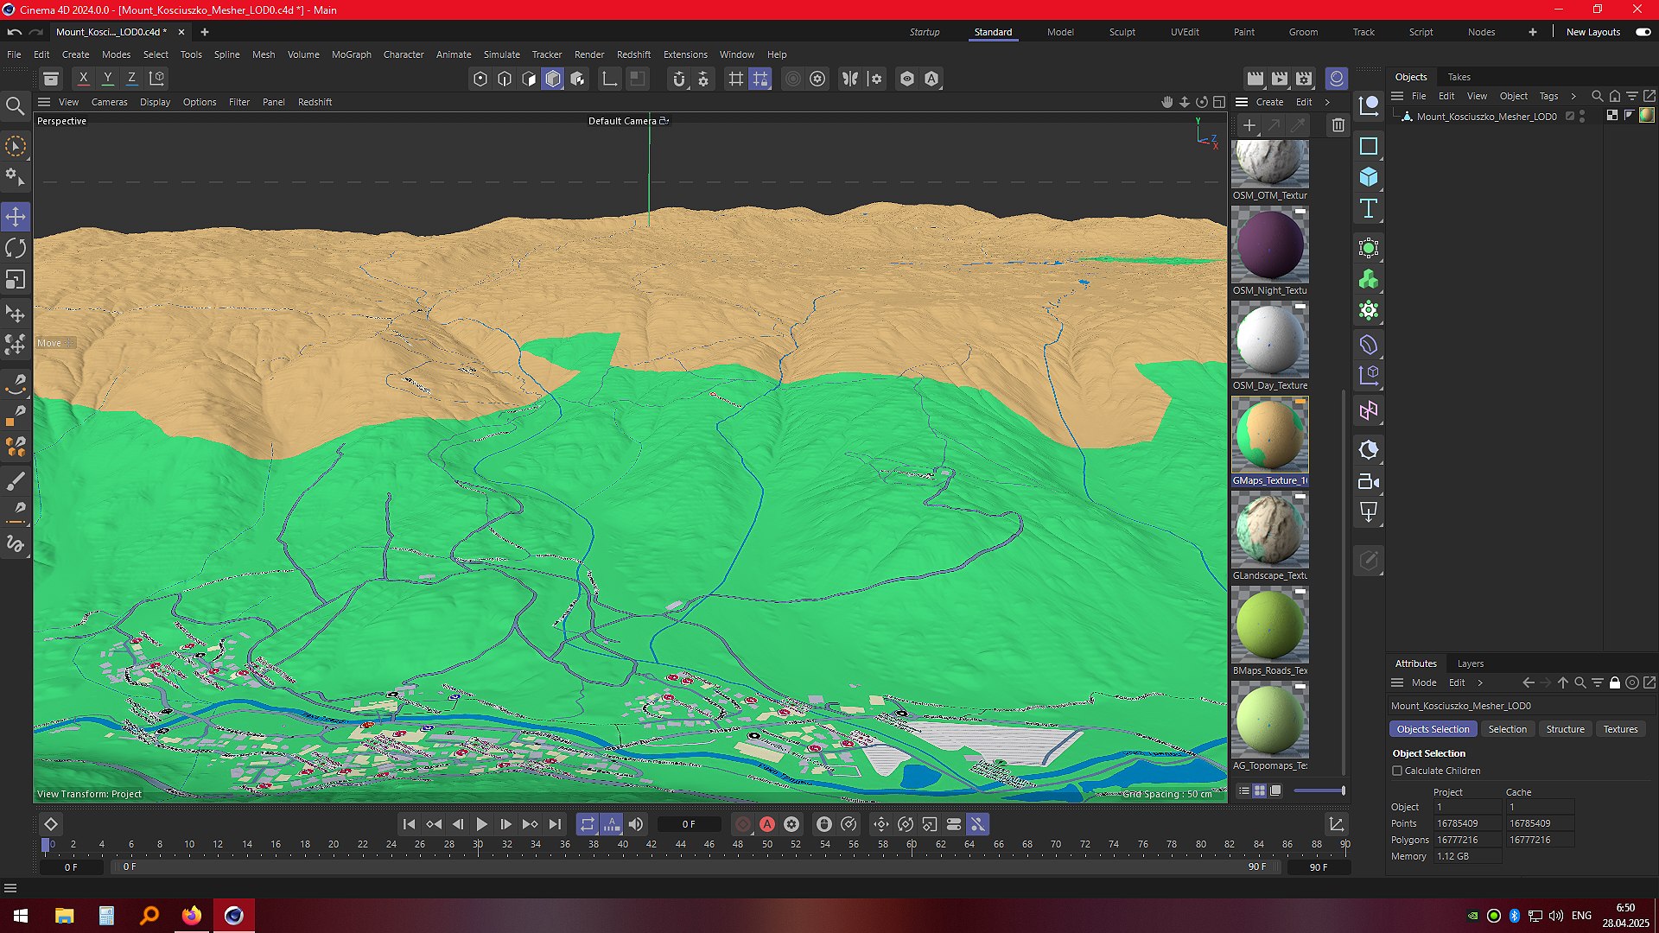The width and height of the screenshot is (1659, 933).
Task: Enable the Calculate Children checkbox
Action: click(x=1397, y=771)
